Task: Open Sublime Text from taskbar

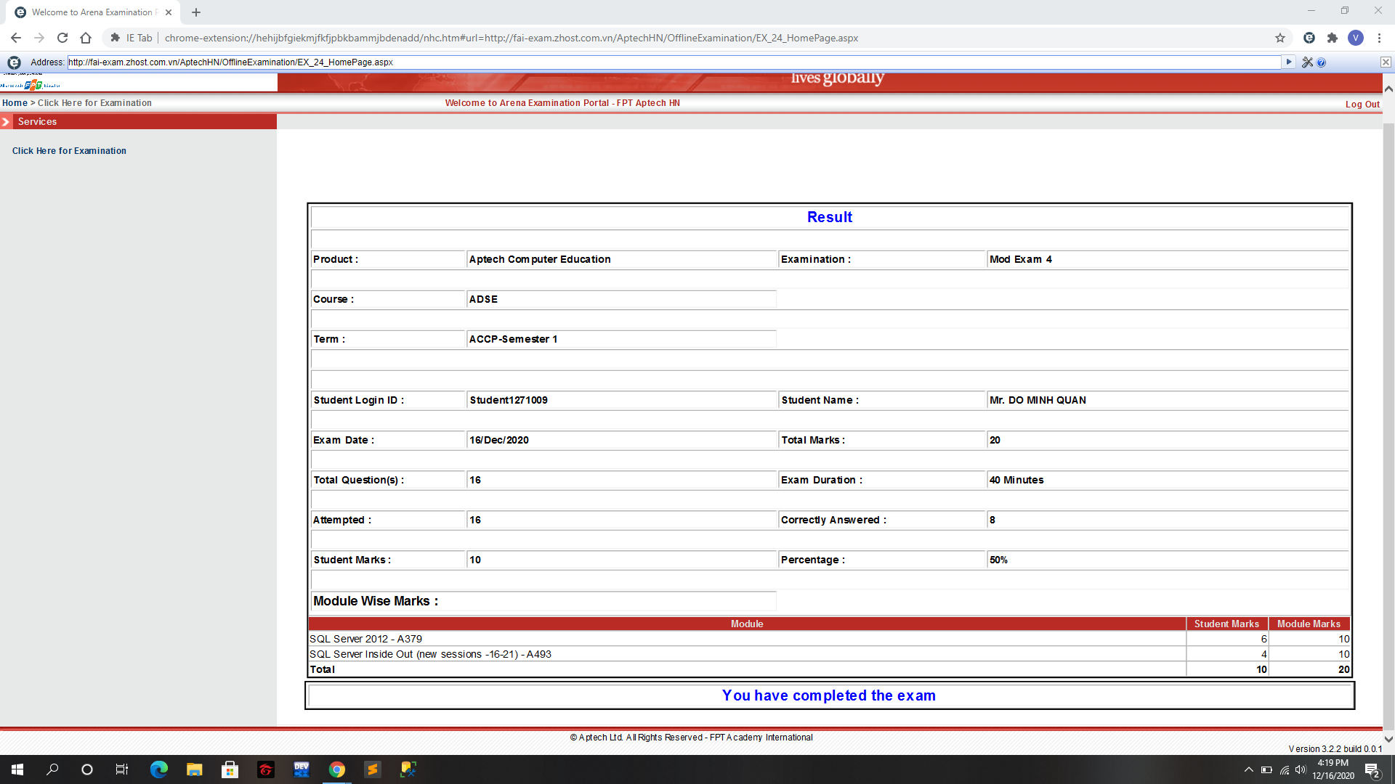Action: 373,769
